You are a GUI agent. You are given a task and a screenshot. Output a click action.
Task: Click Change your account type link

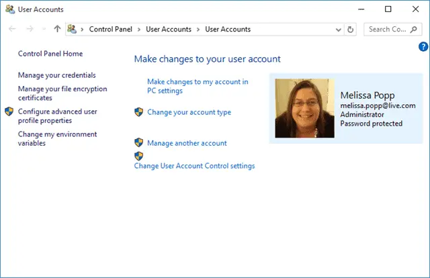click(189, 112)
